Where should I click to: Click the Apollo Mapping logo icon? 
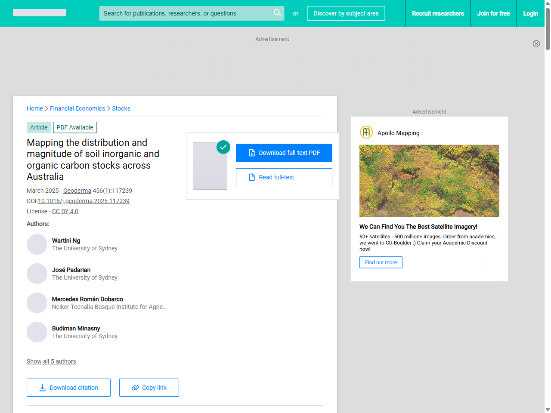click(x=366, y=132)
